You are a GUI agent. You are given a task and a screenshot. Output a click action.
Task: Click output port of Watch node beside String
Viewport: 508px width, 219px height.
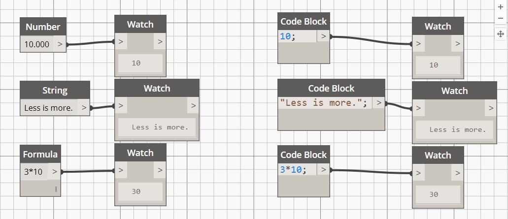click(x=193, y=105)
